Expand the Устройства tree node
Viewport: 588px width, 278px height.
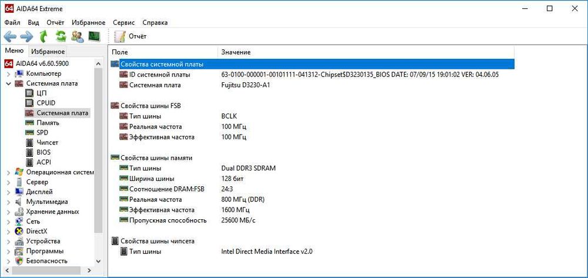[8, 242]
